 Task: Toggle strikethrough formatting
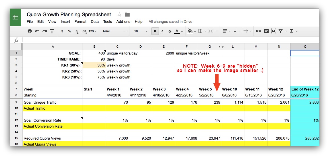[170, 31]
